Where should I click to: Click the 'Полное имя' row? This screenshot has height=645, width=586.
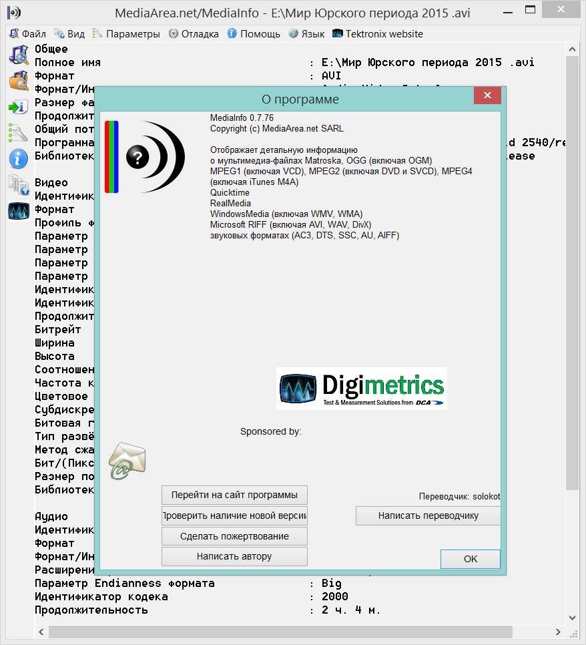pos(284,63)
